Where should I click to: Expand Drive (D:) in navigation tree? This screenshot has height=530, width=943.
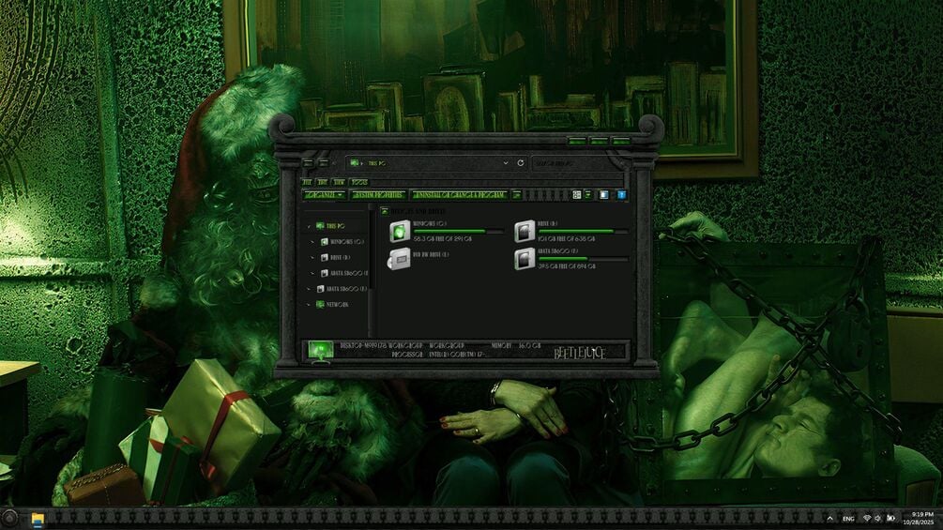tap(312, 258)
